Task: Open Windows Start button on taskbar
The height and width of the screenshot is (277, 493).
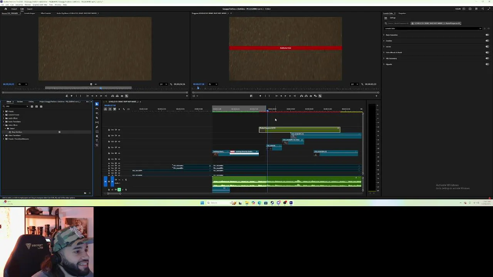Action: click(x=202, y=203)
